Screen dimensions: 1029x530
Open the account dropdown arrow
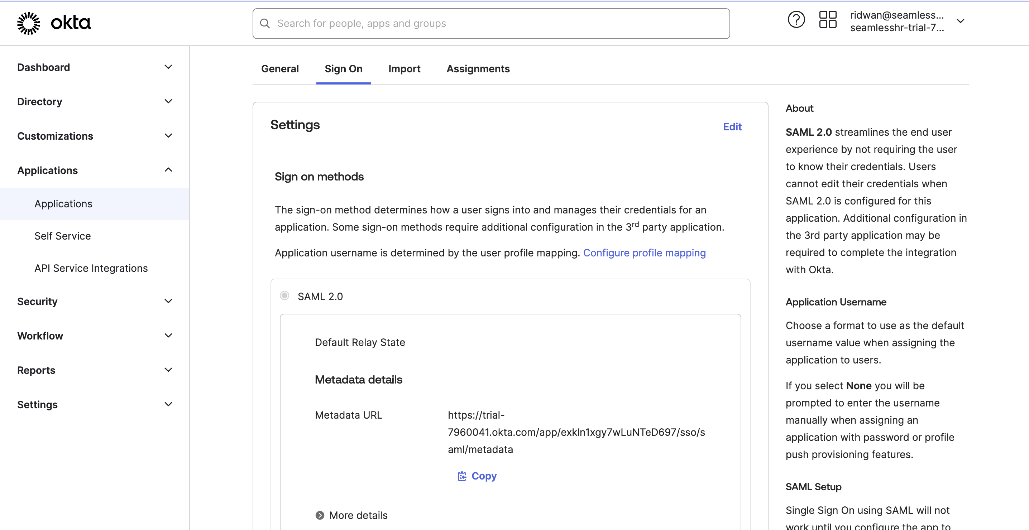(960, 21)
